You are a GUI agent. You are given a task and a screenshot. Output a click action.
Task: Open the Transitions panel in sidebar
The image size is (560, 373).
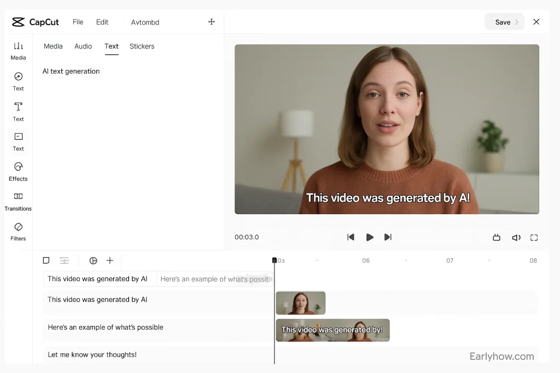point(18,201)
